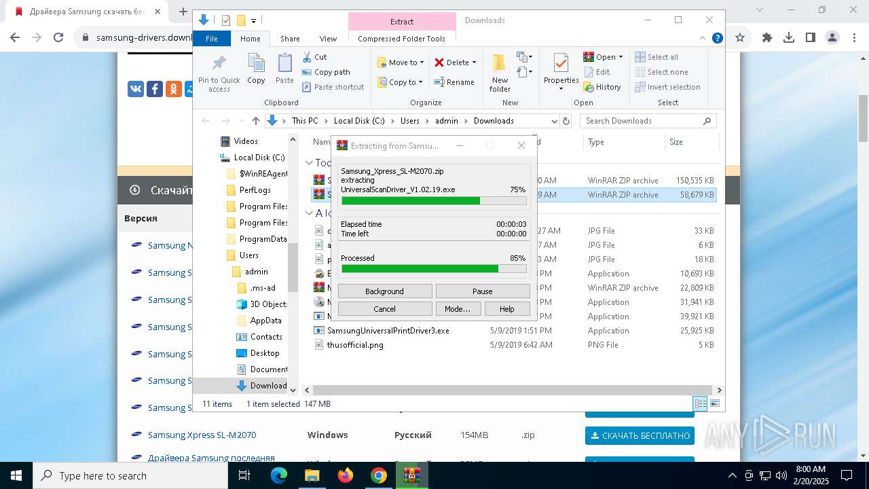Viewport: 869px width, 489px height.
Task: Click Edit in Open group
Action: pyautogui.click(x=596, y=72)
